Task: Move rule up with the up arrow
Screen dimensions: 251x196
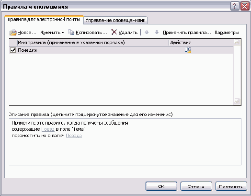Action: [147, 32]
